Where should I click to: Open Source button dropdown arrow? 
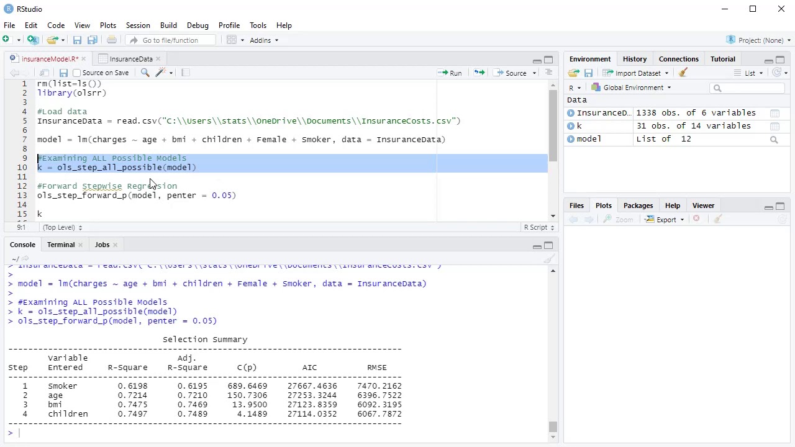point(534,73)
